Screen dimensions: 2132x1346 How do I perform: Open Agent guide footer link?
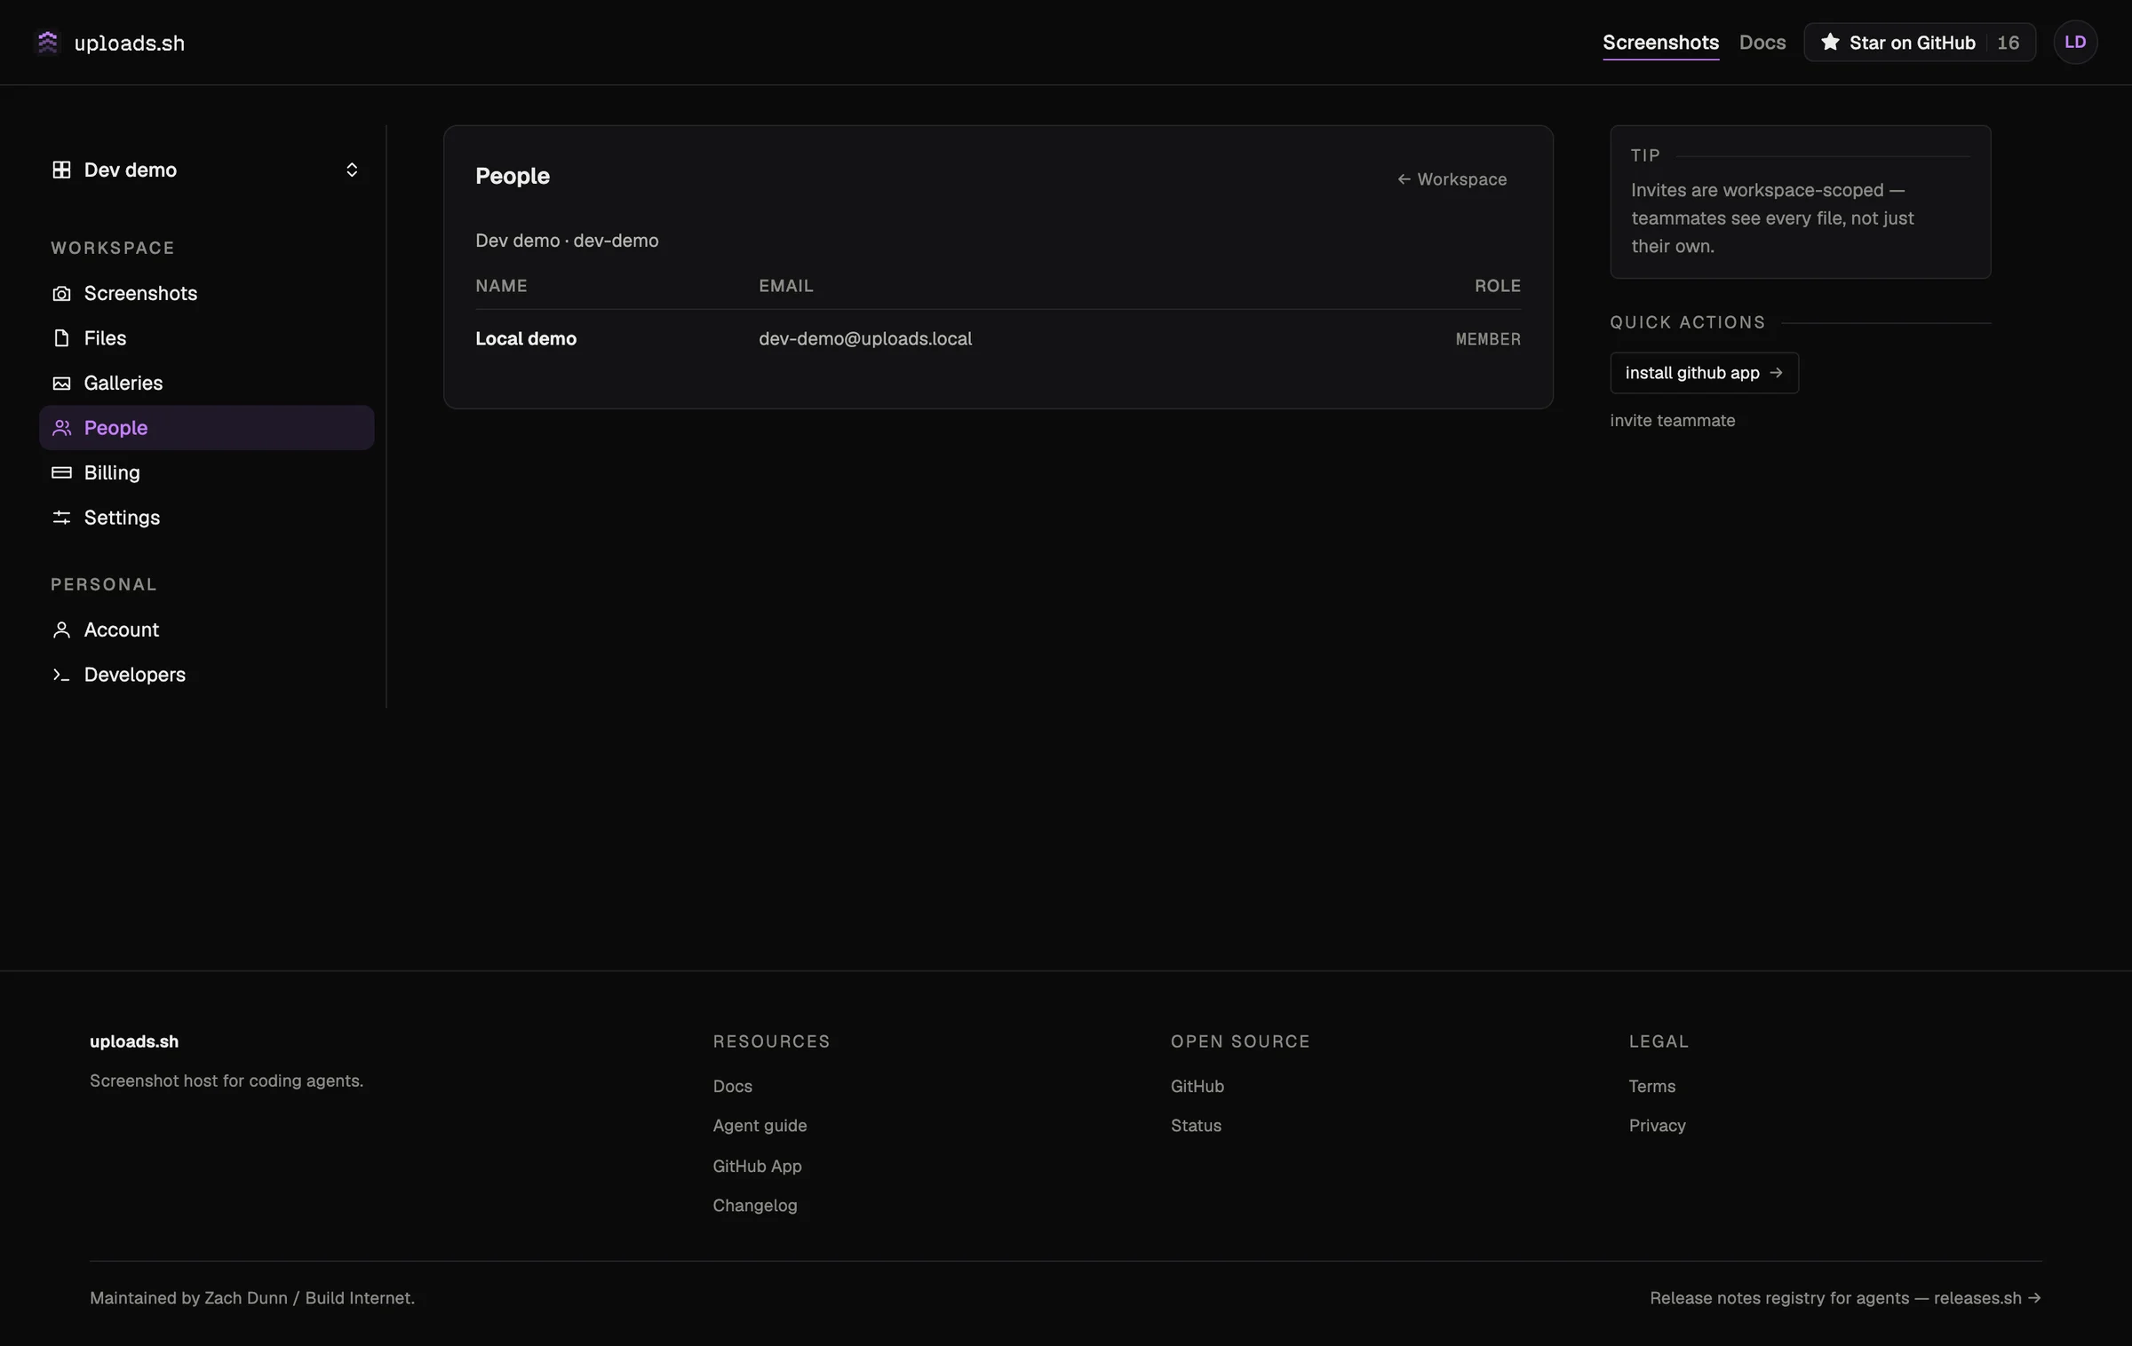coord(760,1126)
